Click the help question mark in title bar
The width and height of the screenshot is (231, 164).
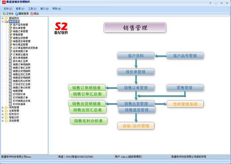coord(210,3)
